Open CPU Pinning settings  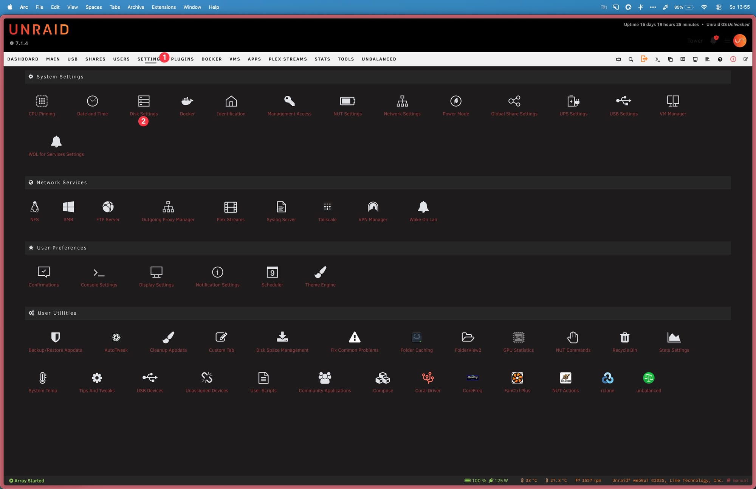(x=42, y=101)
